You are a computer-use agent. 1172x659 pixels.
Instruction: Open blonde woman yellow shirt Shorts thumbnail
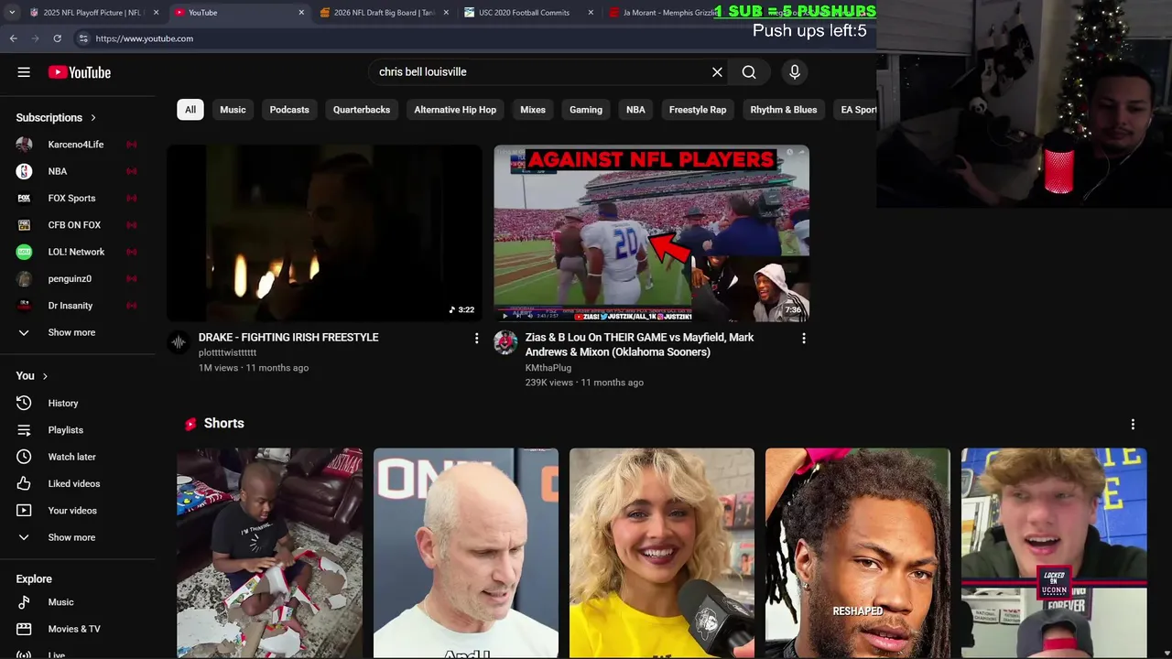(662, 553)
